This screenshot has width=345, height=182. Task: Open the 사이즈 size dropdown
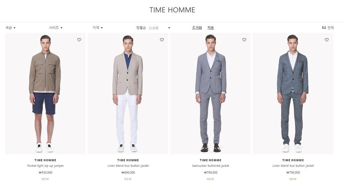(x=56, y=28)
